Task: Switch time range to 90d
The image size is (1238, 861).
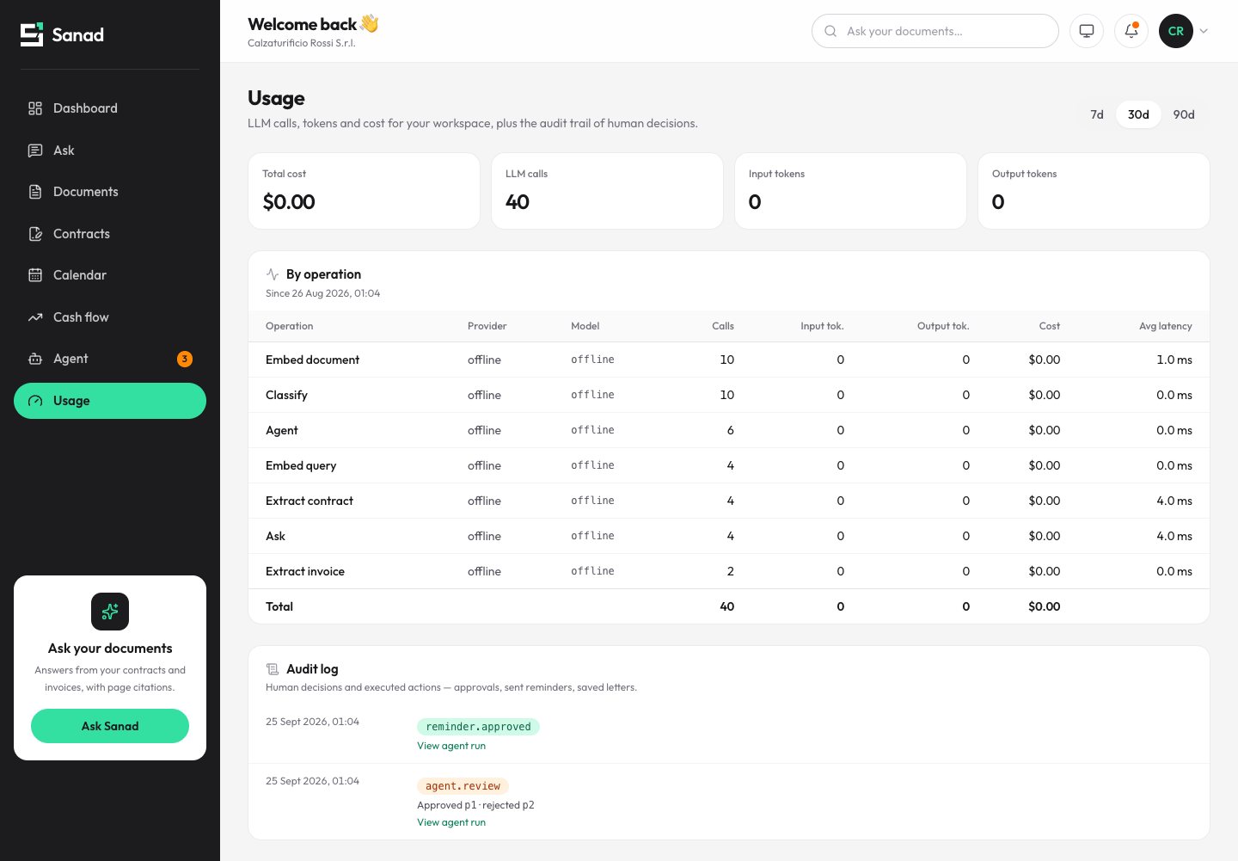Action: pyautogui.click(x=1184, y=114)
